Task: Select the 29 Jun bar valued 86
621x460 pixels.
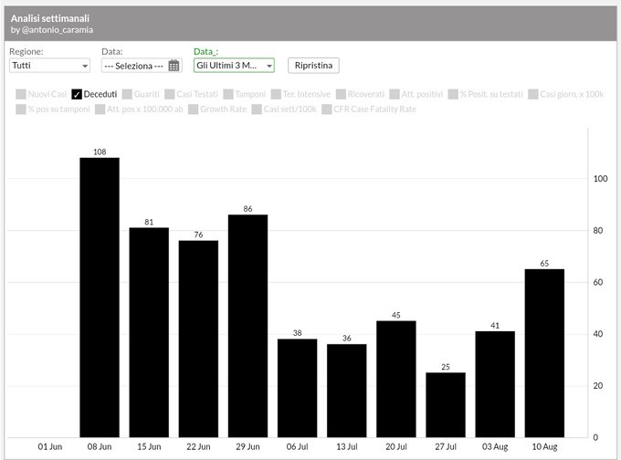Action: [x=247, y=326]
